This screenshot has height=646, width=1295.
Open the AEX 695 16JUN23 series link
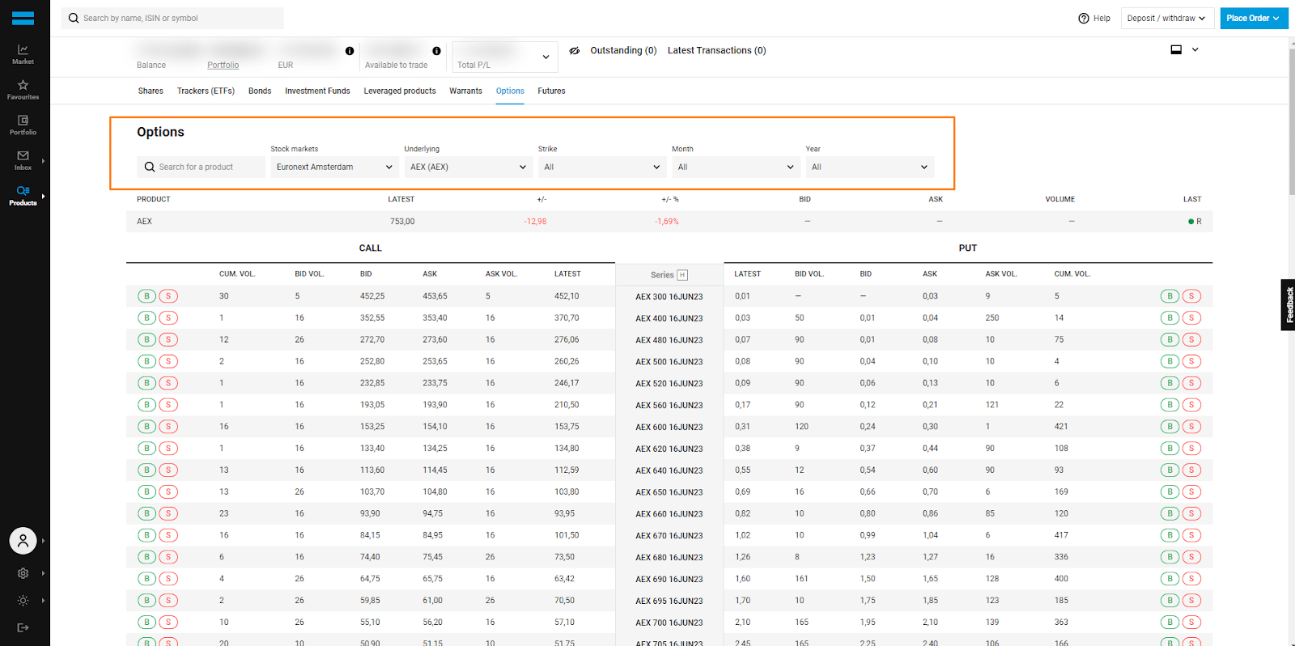(669, 601)
